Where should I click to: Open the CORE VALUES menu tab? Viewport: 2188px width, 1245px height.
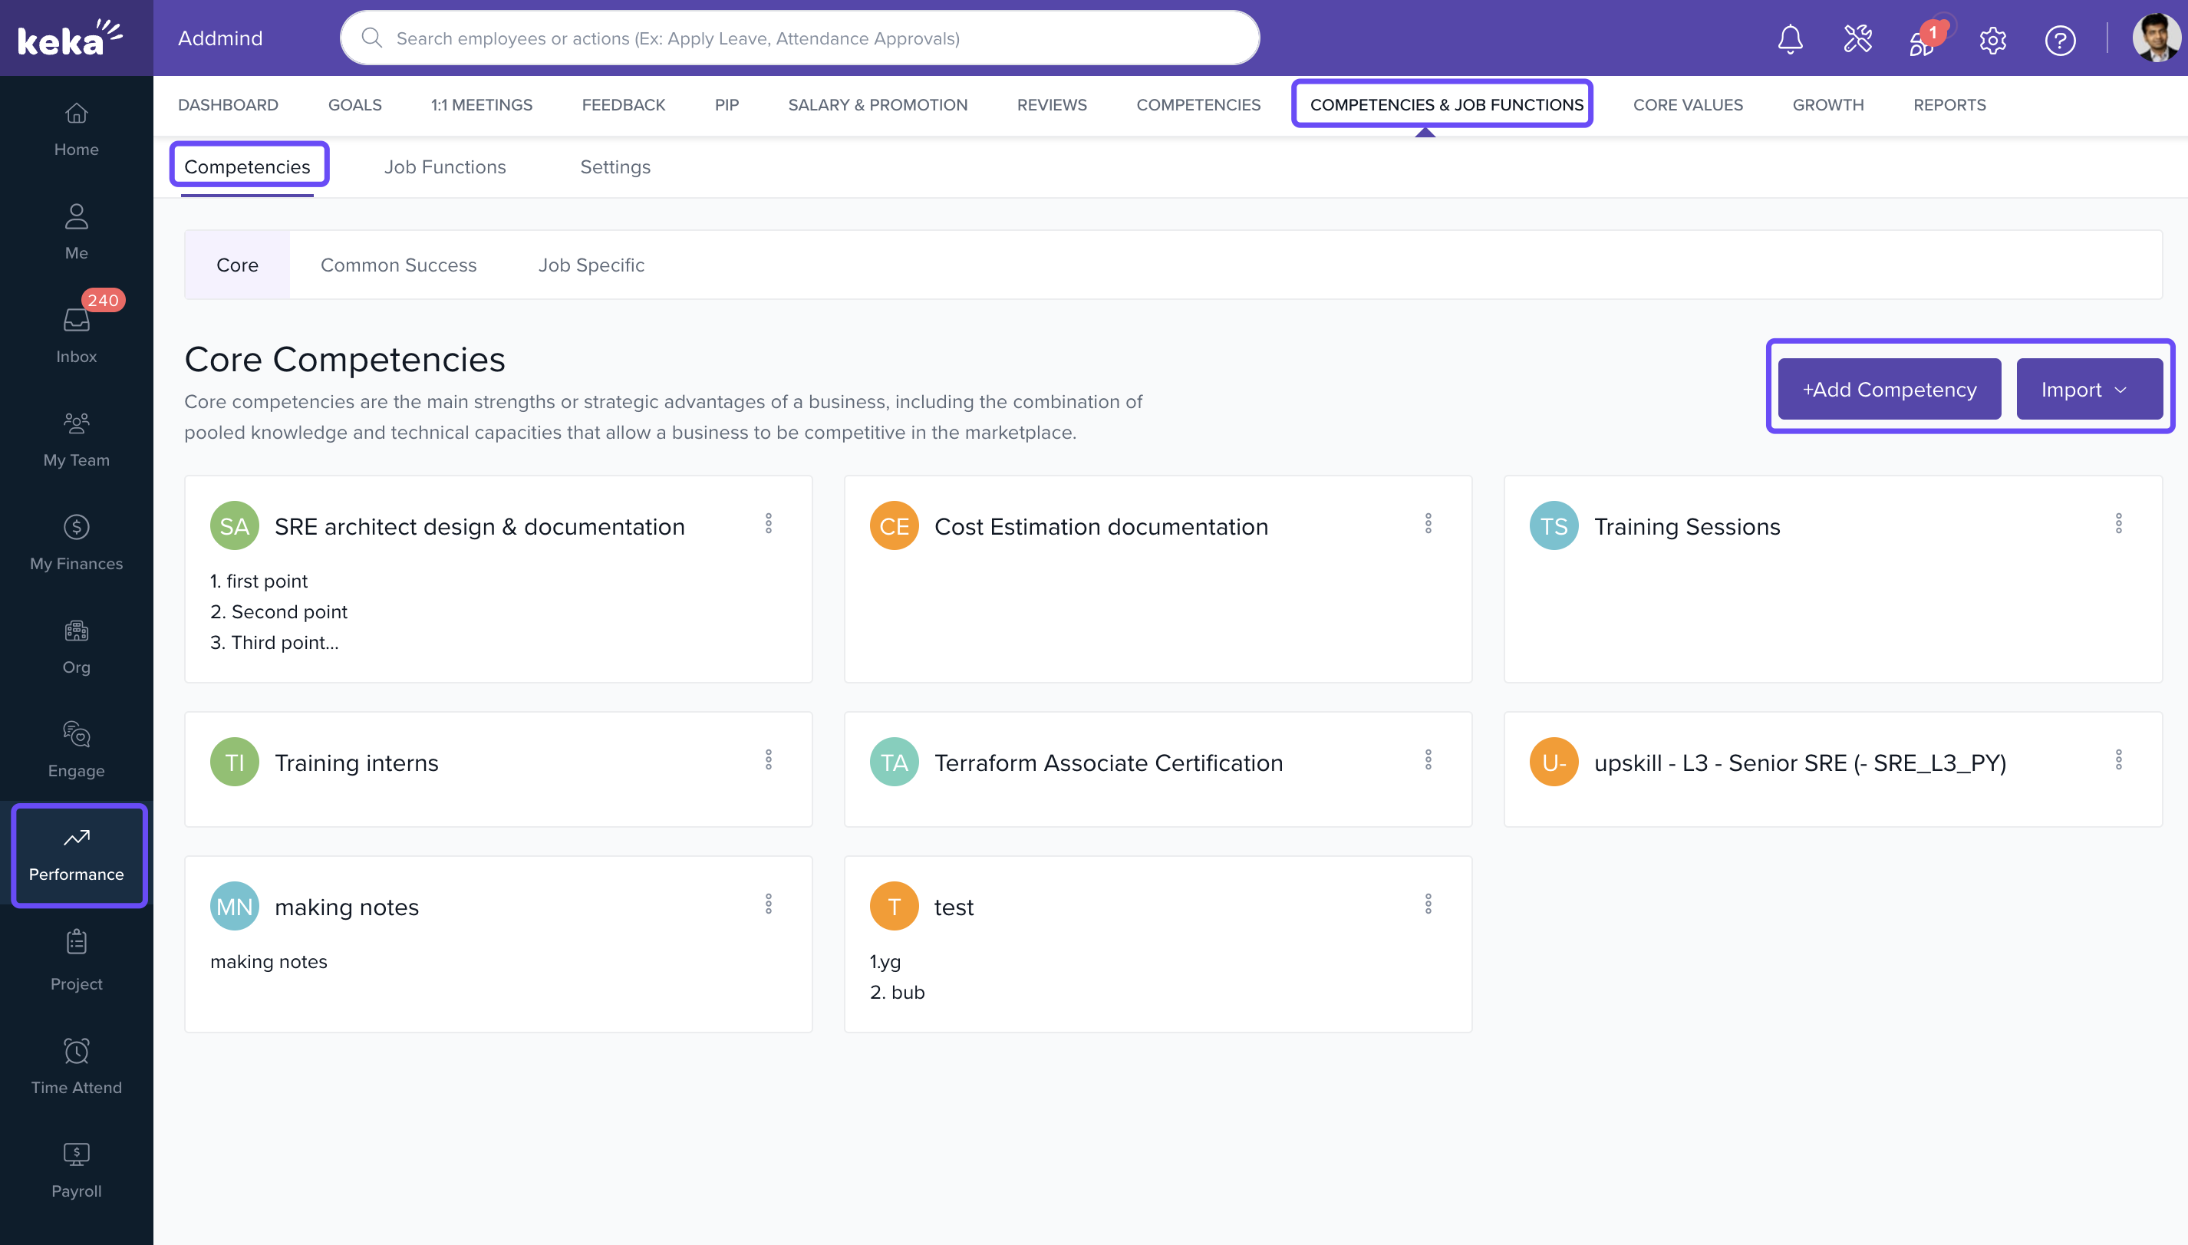pyautogui.click(x=1687, y=104)
